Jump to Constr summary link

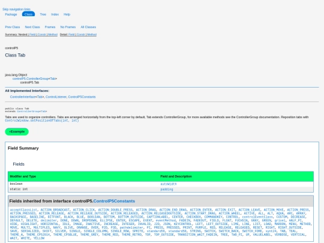pyautogui.click(x=41, y=35)
